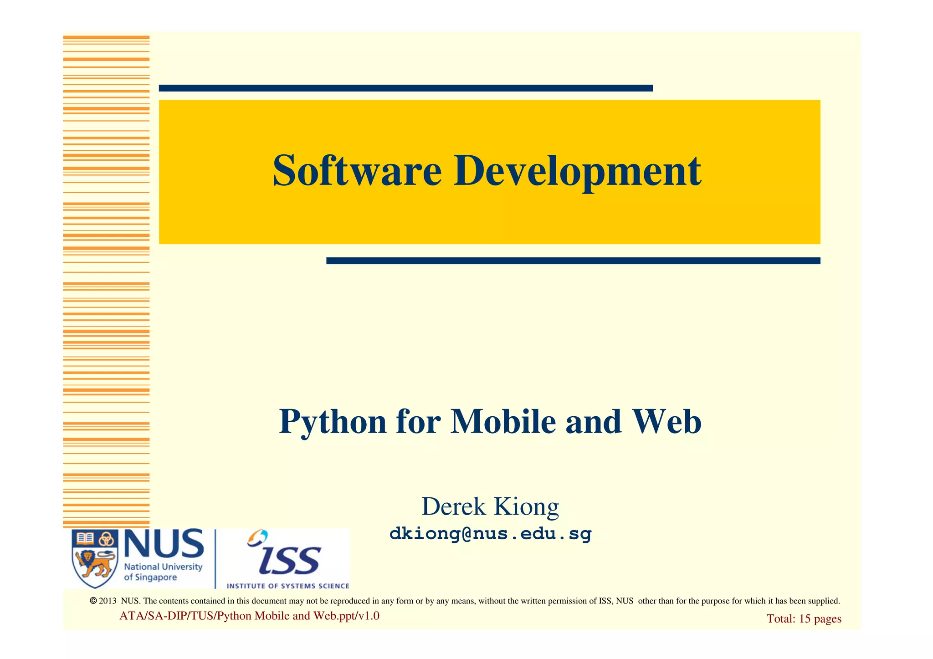Viewport: 933px width, 659px height.
Task: Click the orange striped band on the left
Action: click(106, 282)
